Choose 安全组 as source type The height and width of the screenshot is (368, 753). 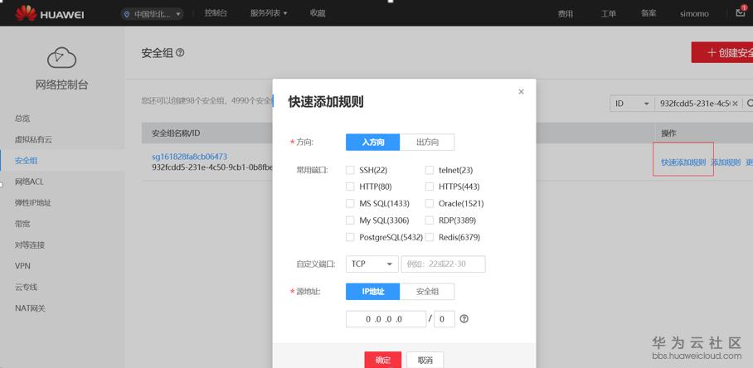pyautogui.click(x=427, y=291)
